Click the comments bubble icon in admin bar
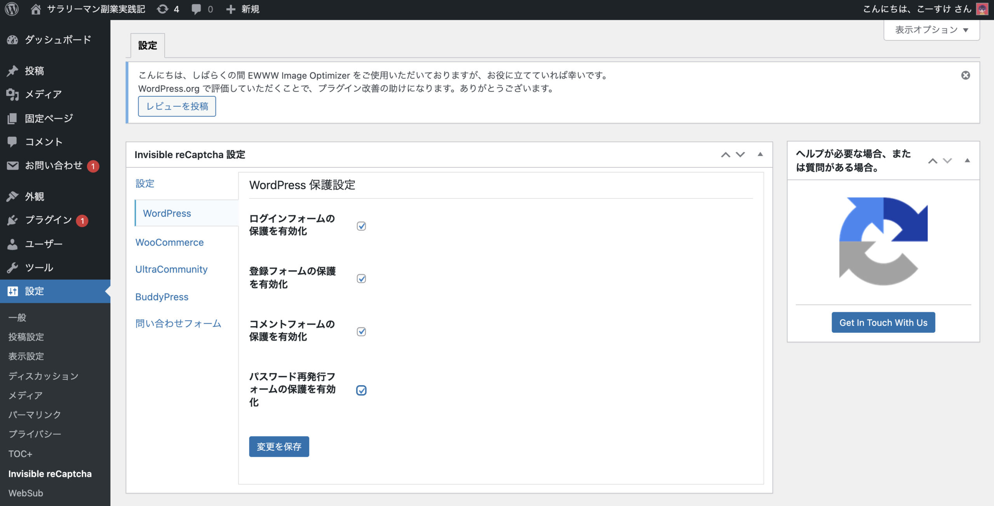Image resolution: width=994 pixels, height=506 pixels. [x=196, y=9]
